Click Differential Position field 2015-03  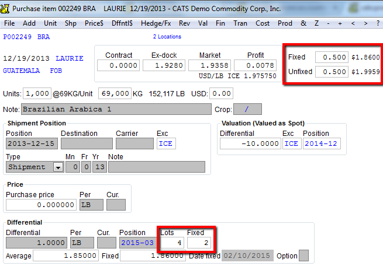point(138,243)
